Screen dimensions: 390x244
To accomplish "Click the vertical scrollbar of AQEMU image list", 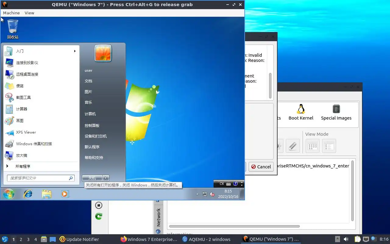I will (353, 191).
